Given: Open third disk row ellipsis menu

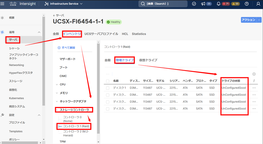Looking at the screenshot, I should coord(254,102).
